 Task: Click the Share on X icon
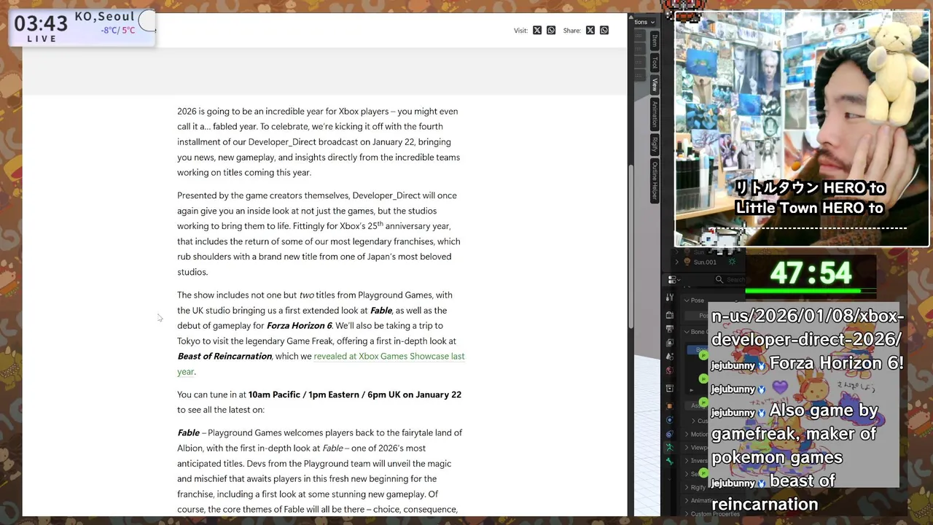click(590, 30)
